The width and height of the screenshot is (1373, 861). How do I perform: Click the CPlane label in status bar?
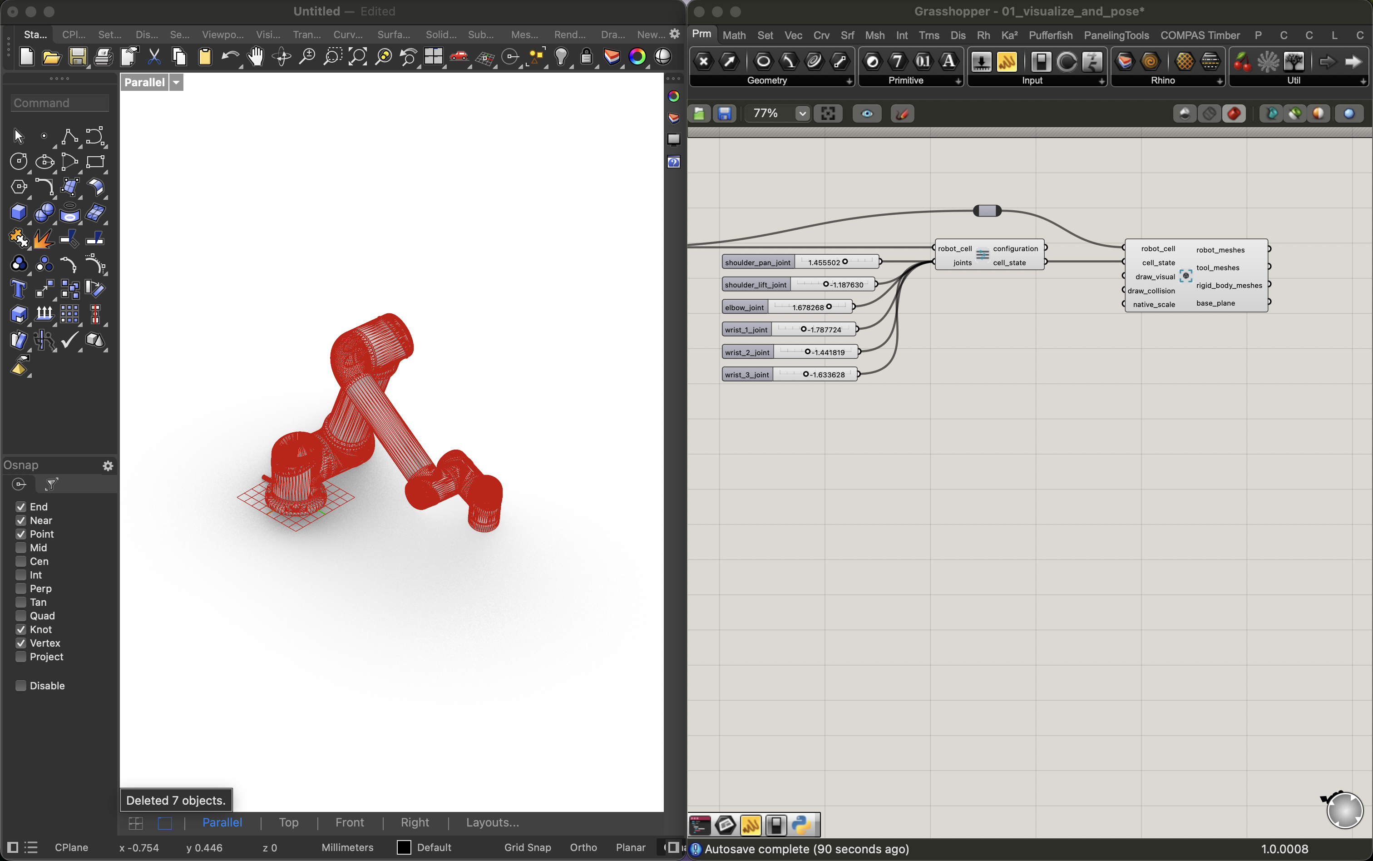point(71,847)
